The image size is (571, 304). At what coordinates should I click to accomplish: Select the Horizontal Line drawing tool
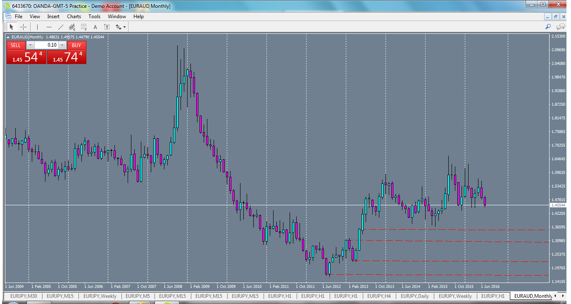tap(48, 27)
